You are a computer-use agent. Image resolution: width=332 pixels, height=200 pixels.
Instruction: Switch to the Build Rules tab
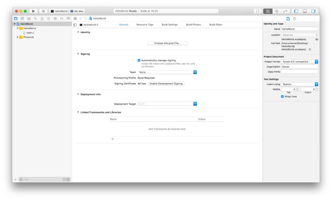point(216,25)
